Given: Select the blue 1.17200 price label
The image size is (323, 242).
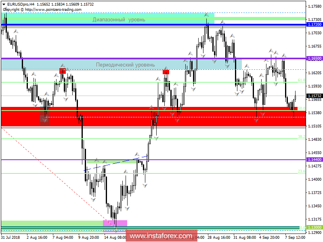Looking at the screenshot, I should pos(315,25).
